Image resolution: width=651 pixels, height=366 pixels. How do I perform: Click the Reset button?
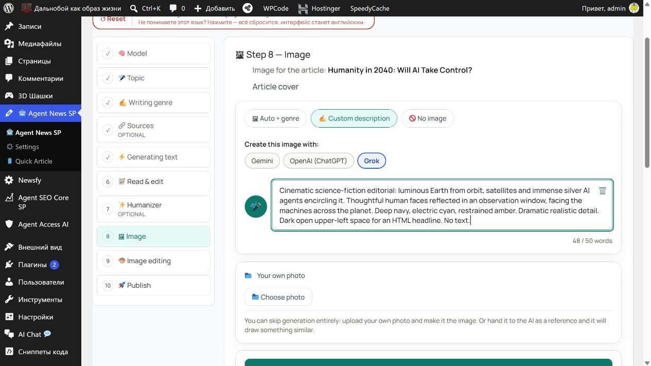pos(113,19)
